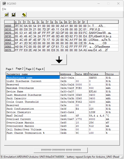Viewport: 124px width, 159px height.
Task: Click the 9C data HEX cell
Action: (82, 133)
